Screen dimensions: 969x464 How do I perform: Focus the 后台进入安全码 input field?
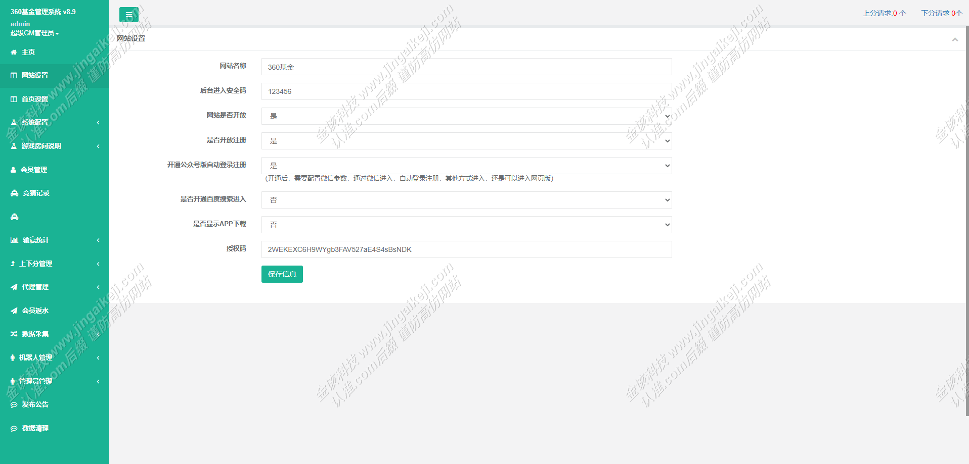click(x=466, y=91)
